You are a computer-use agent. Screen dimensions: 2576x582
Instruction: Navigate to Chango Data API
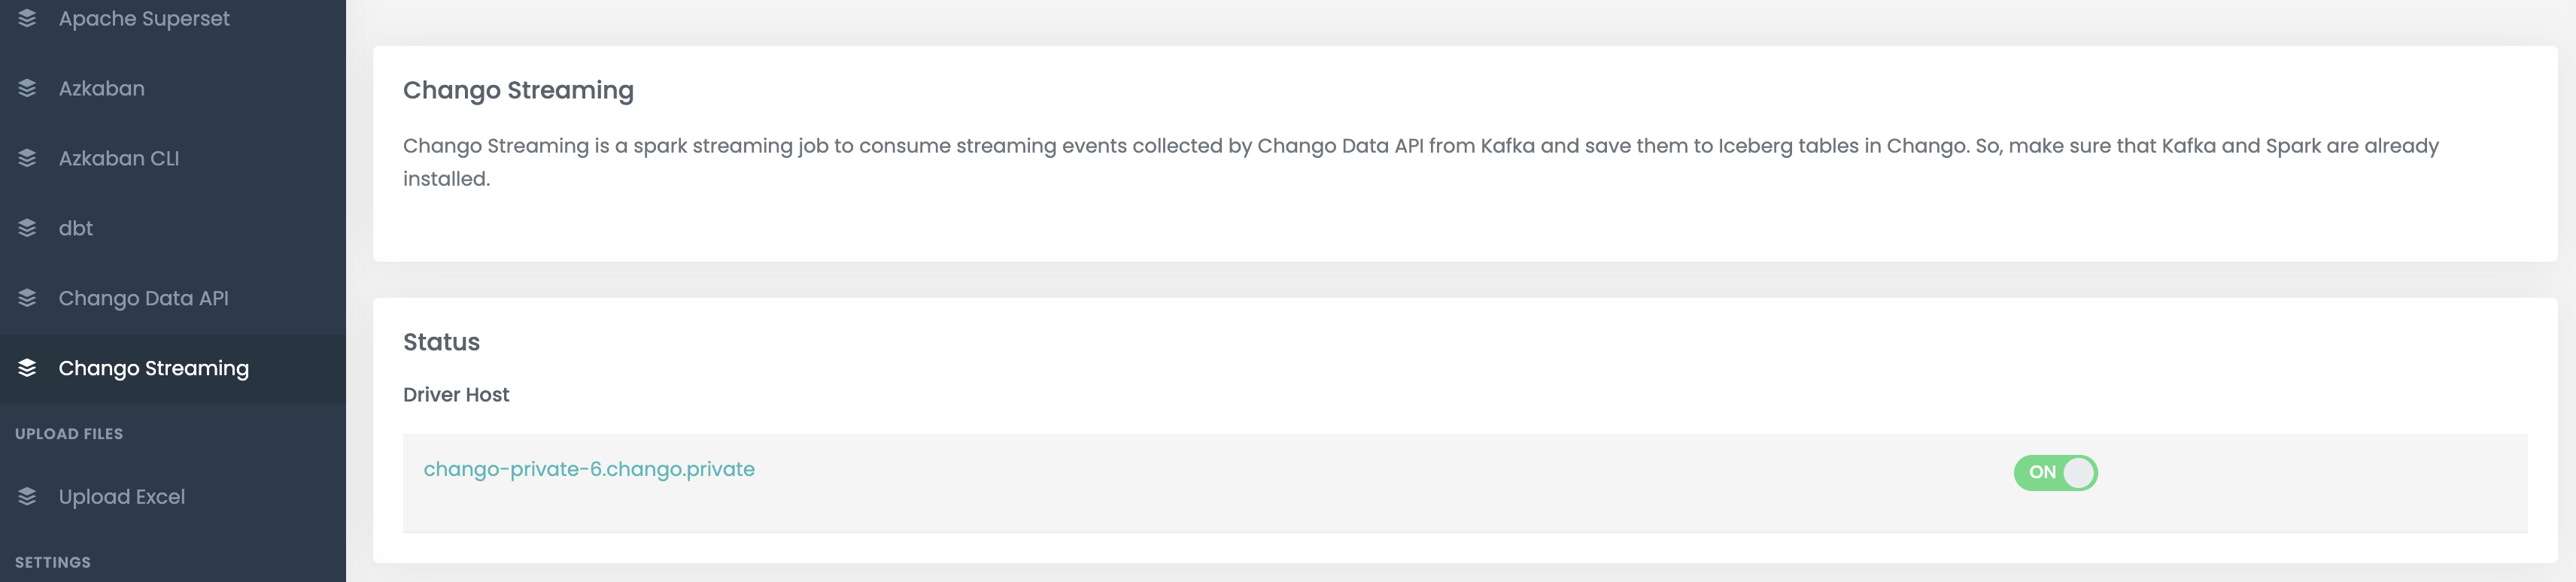[144, 298]
